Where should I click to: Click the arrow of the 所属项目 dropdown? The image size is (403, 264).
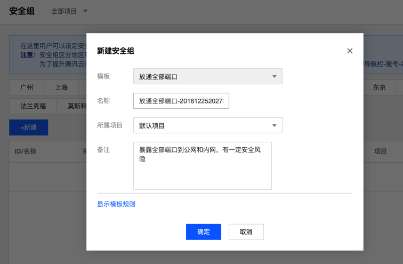pyautogui.click(x=274, y=125)
